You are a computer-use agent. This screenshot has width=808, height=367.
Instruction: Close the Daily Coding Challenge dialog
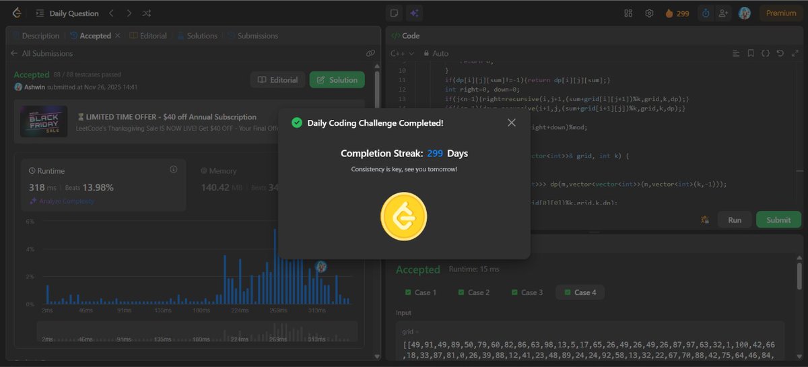[511, 123]
